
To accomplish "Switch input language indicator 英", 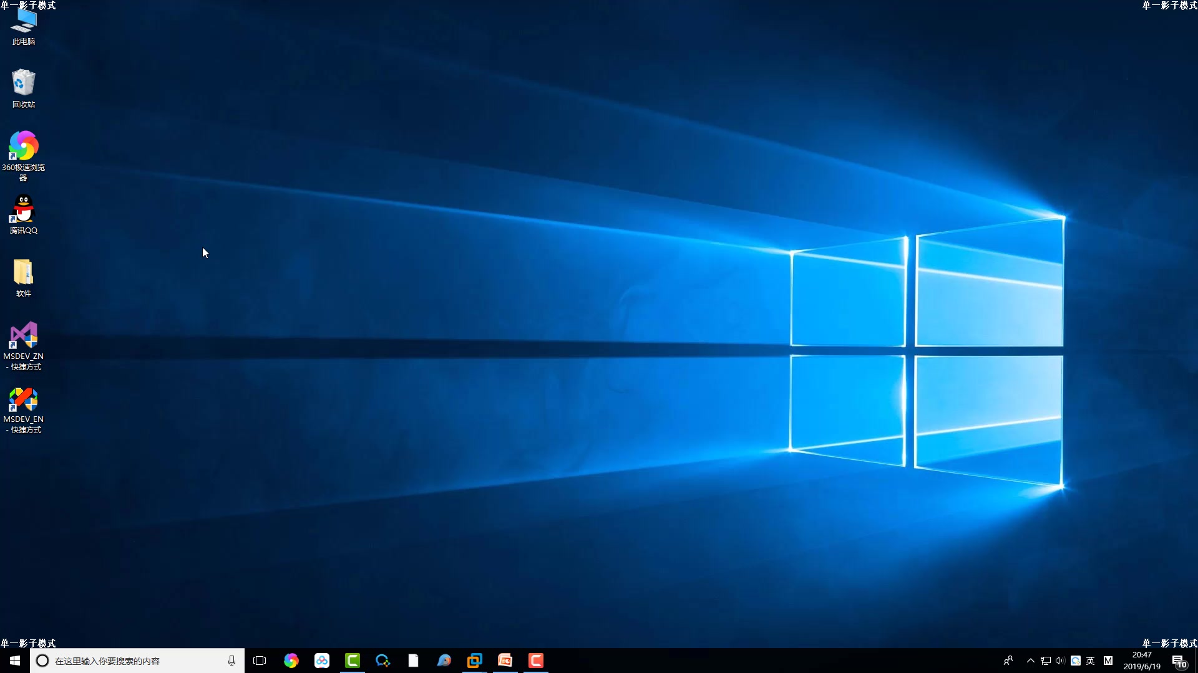I will coord(1091,661).
